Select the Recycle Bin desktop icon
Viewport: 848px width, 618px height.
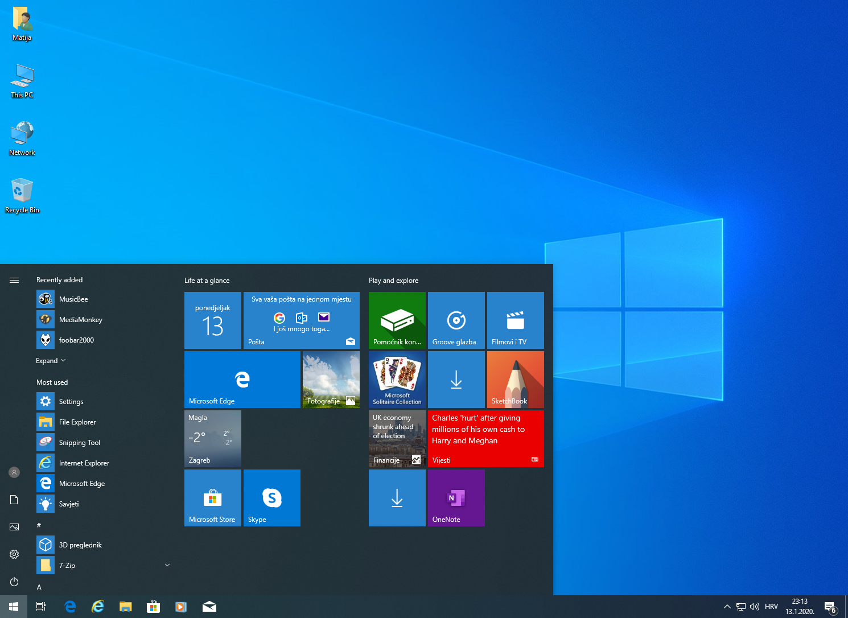pyautogui.click(x=22, y=196)
